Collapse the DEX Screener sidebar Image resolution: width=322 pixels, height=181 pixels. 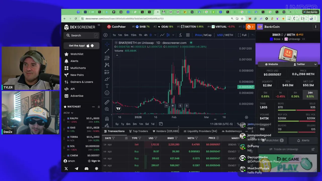99,25
